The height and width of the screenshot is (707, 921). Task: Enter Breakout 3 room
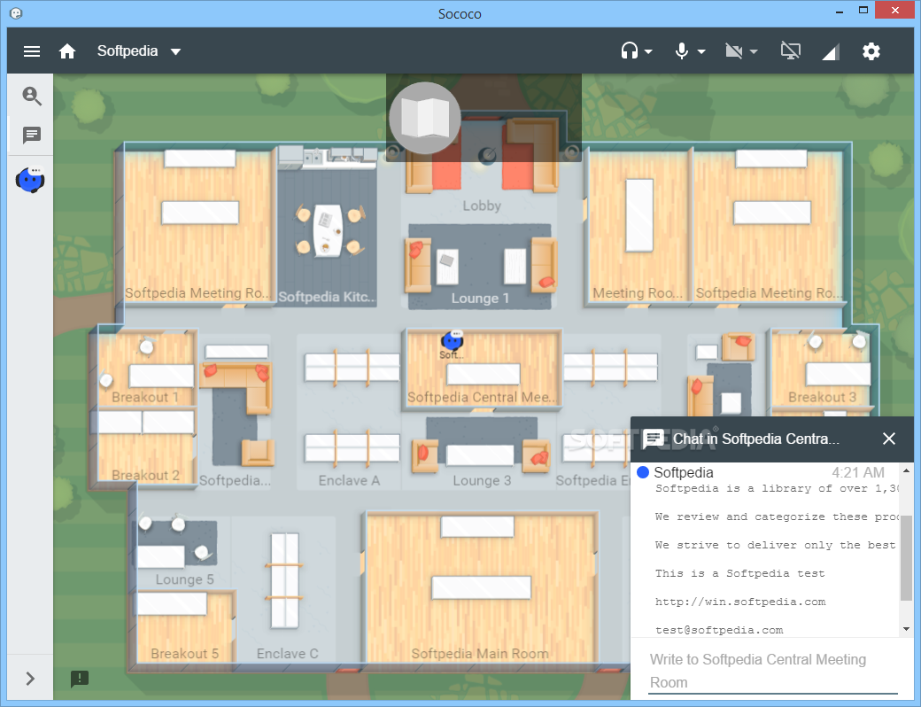pyautogui.click(x=822, y=370)
